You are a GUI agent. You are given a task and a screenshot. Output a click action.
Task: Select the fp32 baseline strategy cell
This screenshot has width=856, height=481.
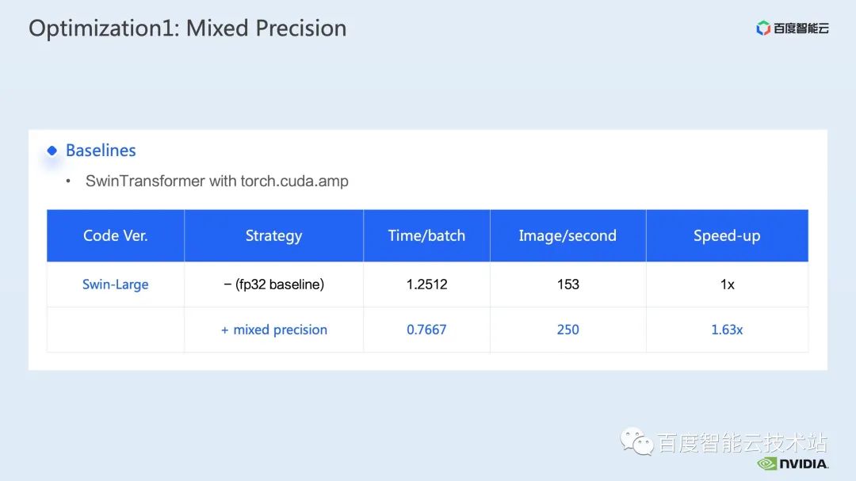273,284
